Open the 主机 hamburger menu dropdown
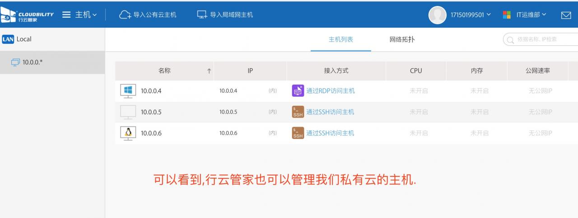Image resolution: width=578 pixels, height=218 pixels. point(79,15)
